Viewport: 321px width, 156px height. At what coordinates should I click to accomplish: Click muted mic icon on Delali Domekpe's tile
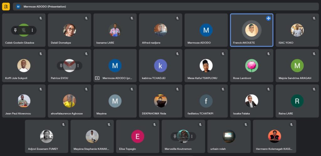pos(86,18)
